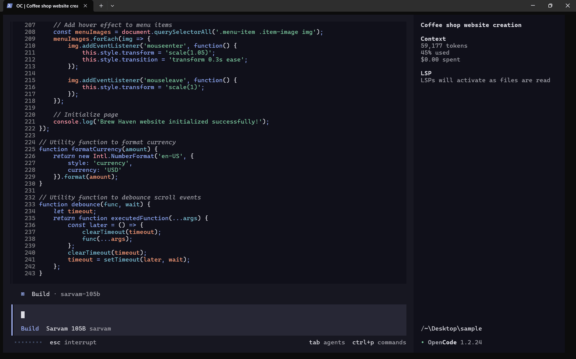The image size is (576, 359).
Task: Close the Coffee shop website creation tab
Action: [x=85, y=6]
